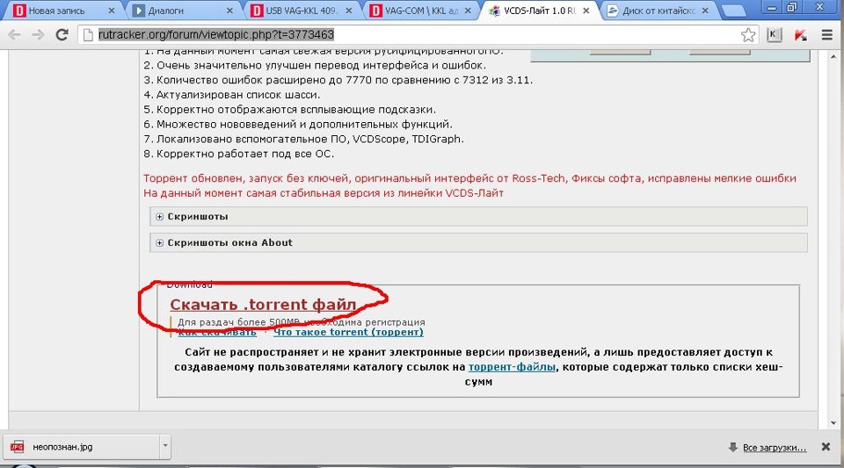Open the Как скачивать link
Viewport: 844px width, 468px height.
(x=217, y=333)
